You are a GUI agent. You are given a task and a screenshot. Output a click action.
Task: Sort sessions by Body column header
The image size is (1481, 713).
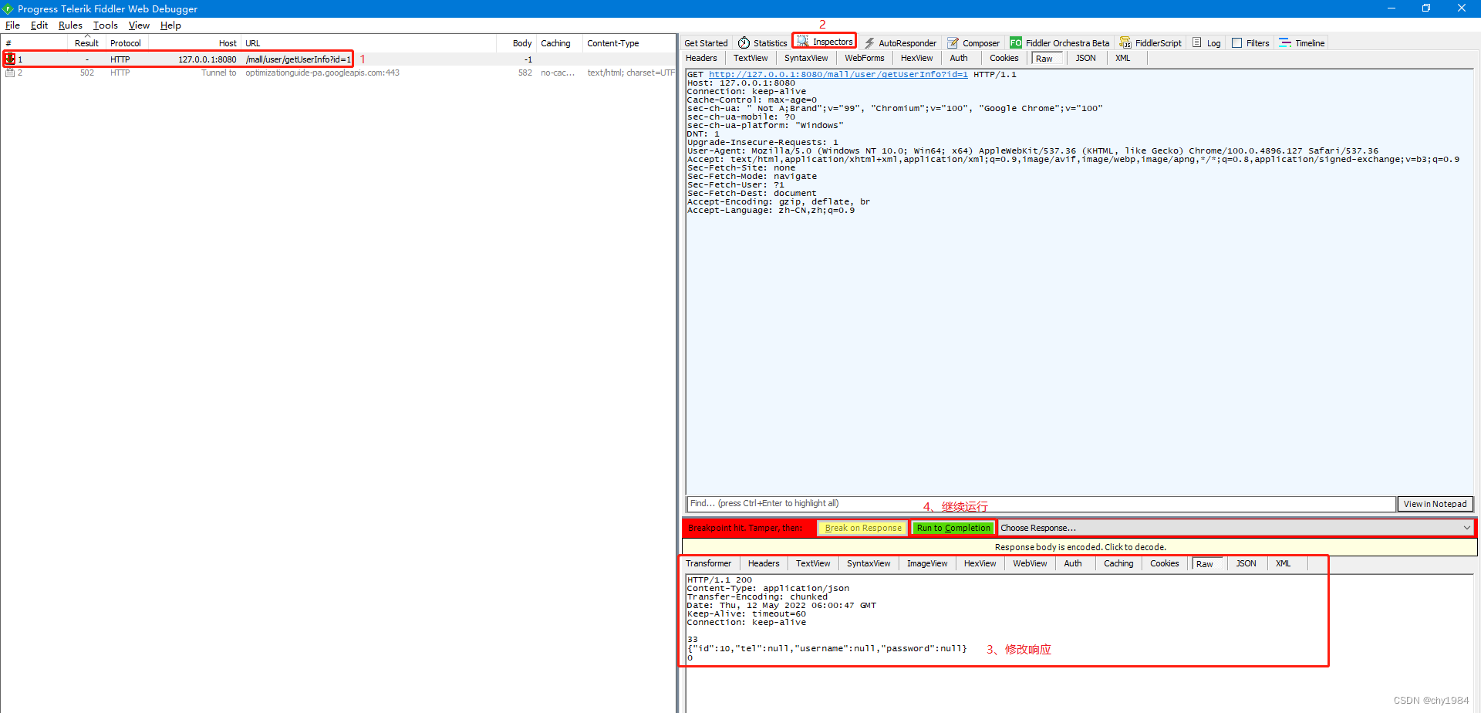(x=517, y=43)
